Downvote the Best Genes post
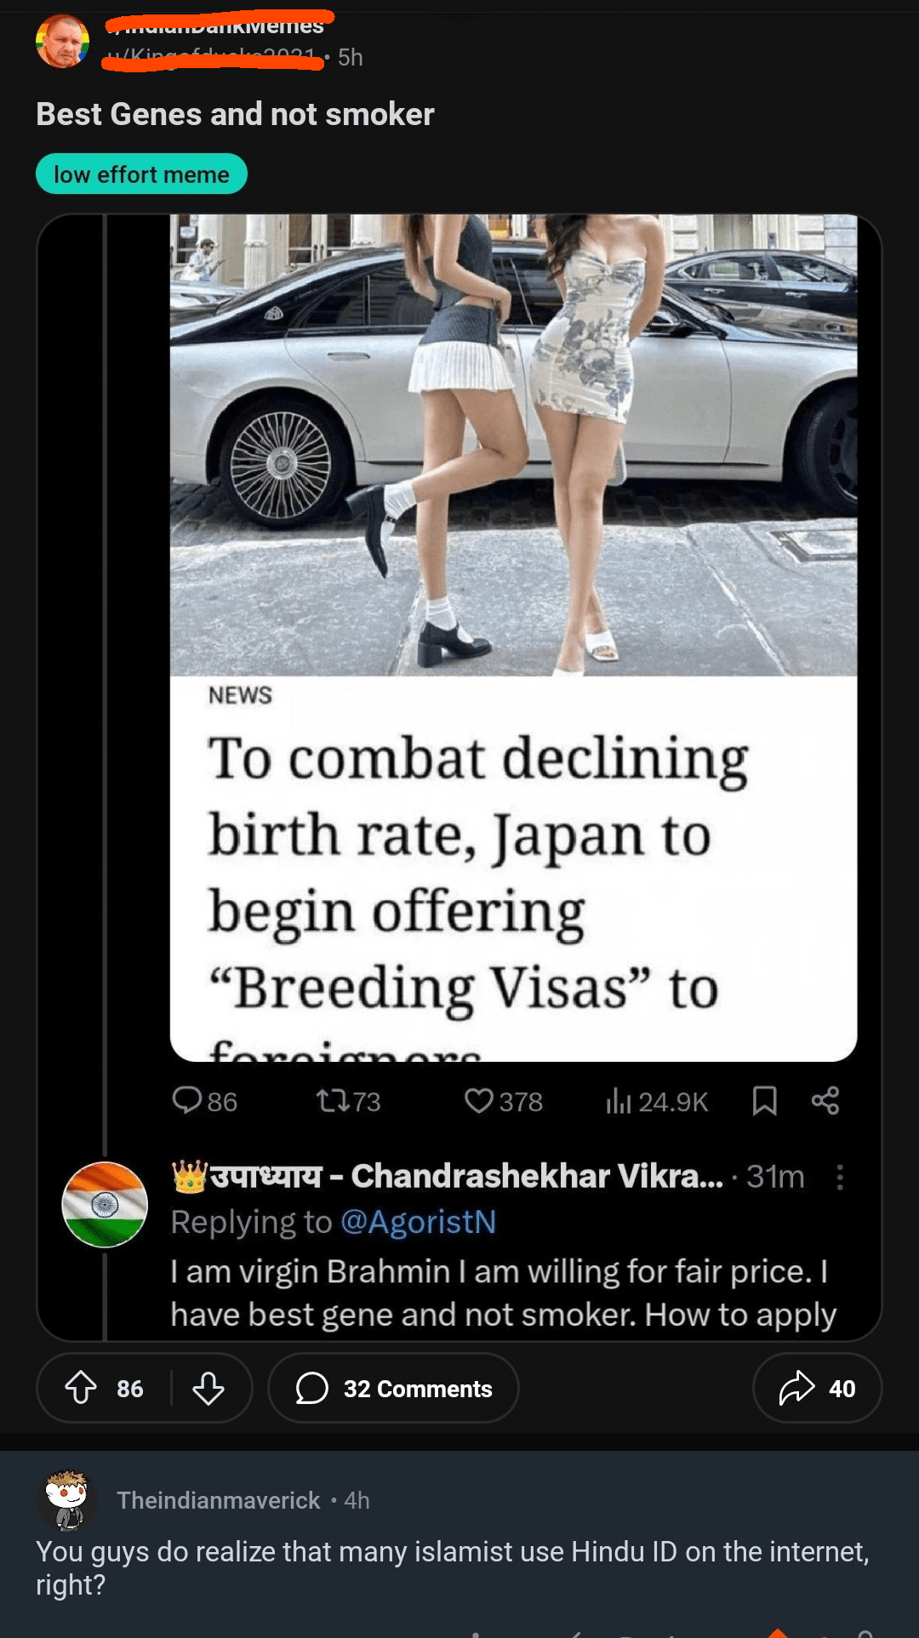This screenshot has height=1638, width=919. (x=208, y=1388)
